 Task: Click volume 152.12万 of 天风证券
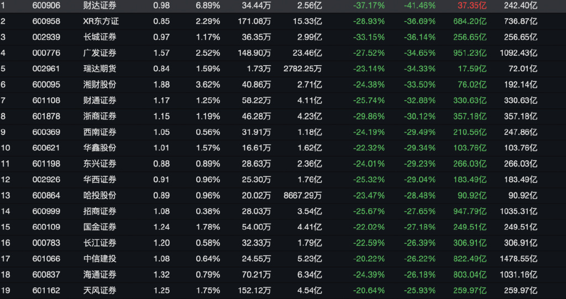[x=254, y=290]
